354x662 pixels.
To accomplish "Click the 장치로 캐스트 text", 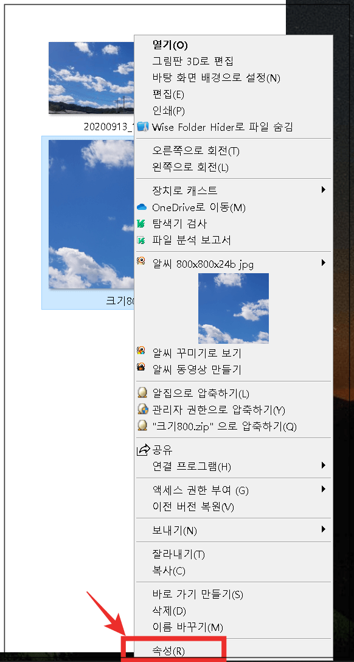I will click(185, 190).
